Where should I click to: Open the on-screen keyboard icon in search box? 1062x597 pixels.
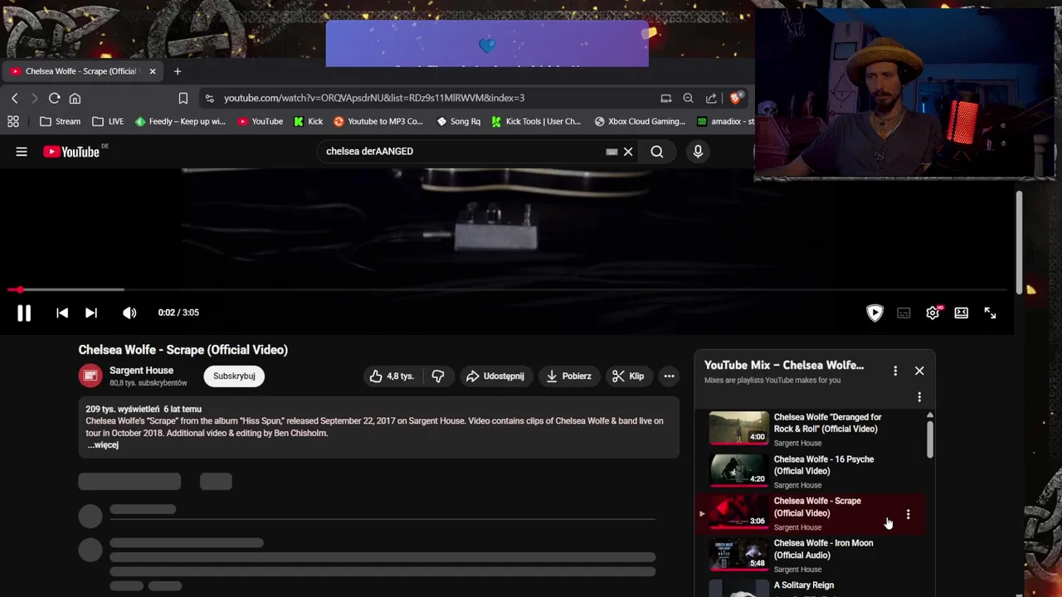point(611,152)
